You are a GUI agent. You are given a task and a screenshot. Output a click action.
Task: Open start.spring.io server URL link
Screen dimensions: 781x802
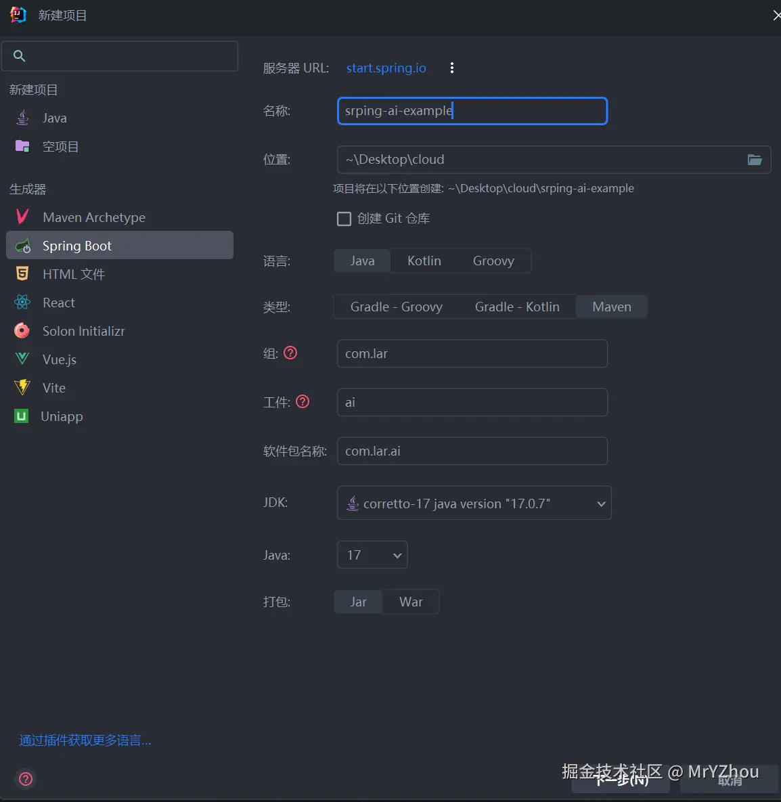(386, 68)
